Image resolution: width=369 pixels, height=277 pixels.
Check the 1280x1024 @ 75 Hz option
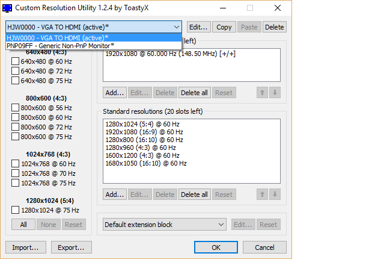click(16, 210)
